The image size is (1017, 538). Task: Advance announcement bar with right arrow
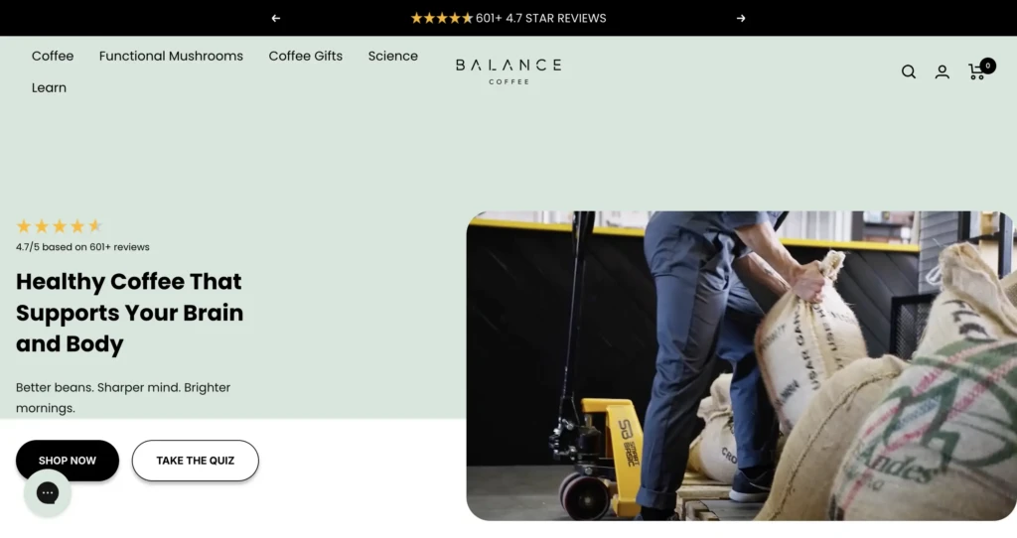(x=741, y=18)
